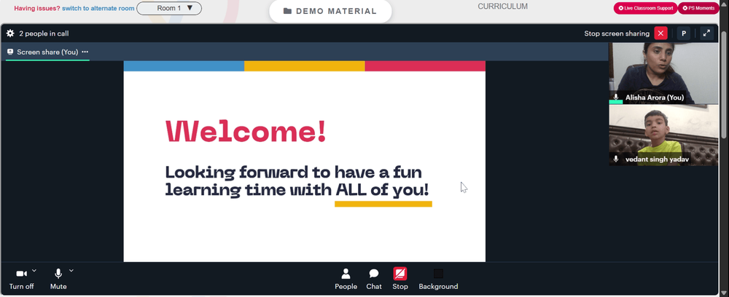This screenshot has height=297, width=729.
Task: Expand microphone options chevron
Action: (71, 271)
